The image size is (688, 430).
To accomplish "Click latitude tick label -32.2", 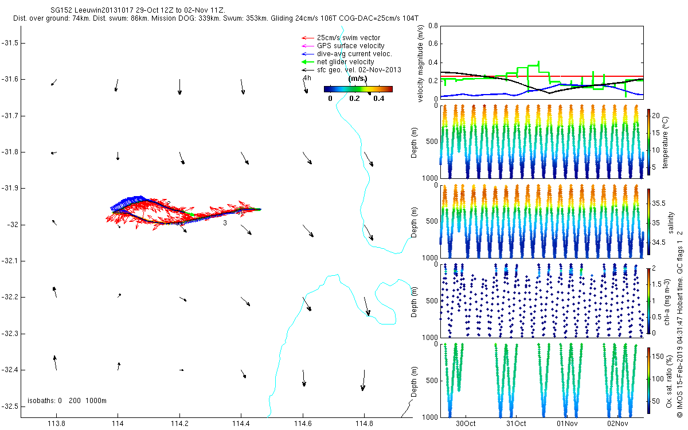I will tap(11, 297).
